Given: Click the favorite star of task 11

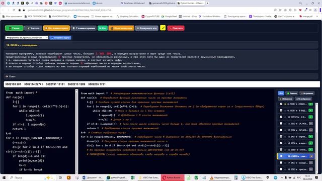Looking at the screenshot, I should tap(285, 124).
